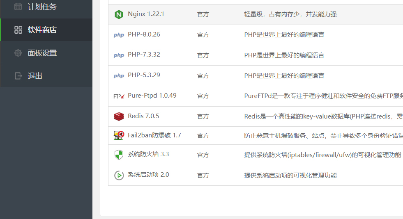Screen dimensions: 403x219
Task: Click the exit icon beside 退出
Action: pos(18,76)
